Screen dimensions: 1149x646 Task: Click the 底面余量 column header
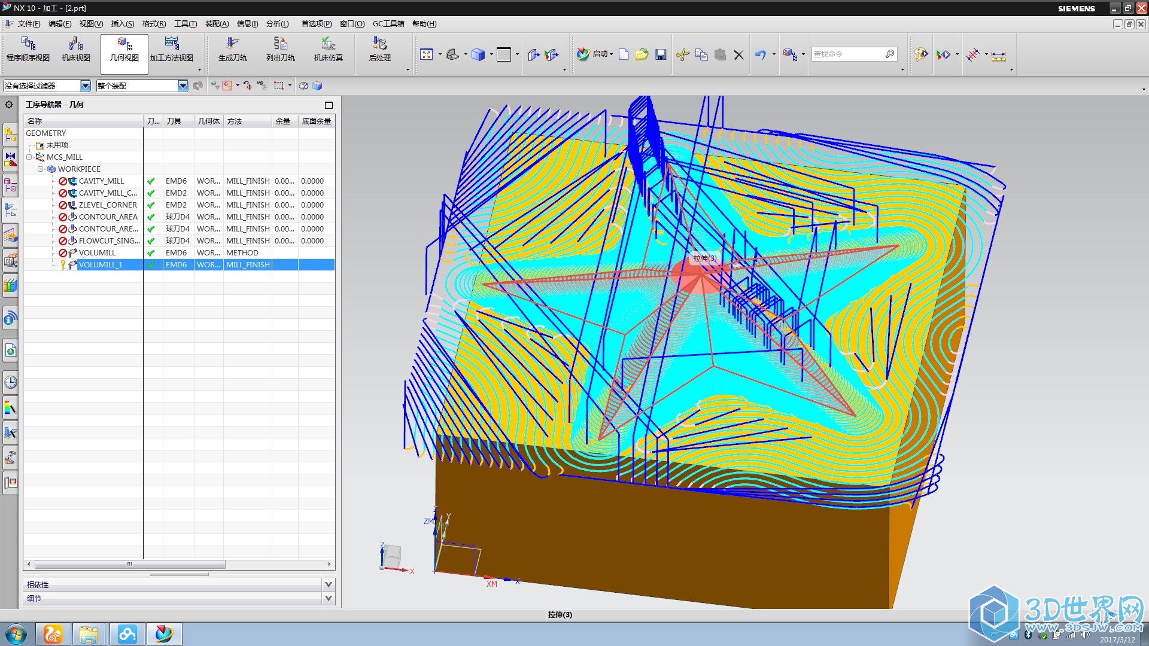tap(317, 121)
